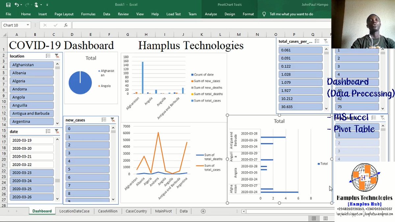Click the Tell me lightbulb icon
395x222 pixels.
[x=264, y=14]
